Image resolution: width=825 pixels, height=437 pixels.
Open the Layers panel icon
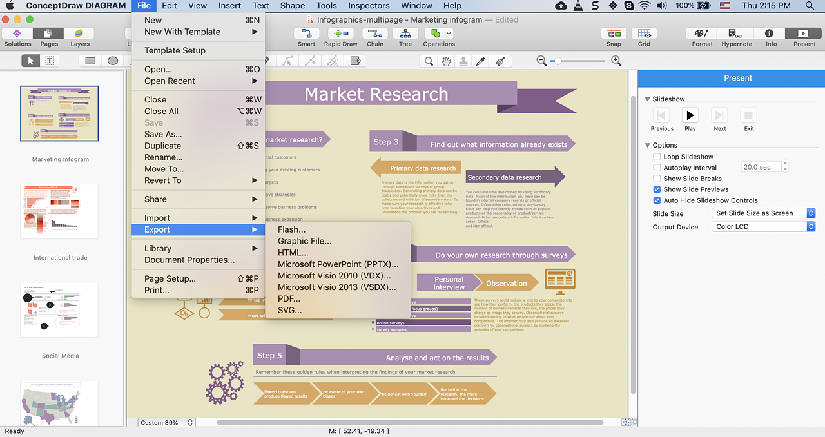80,34
